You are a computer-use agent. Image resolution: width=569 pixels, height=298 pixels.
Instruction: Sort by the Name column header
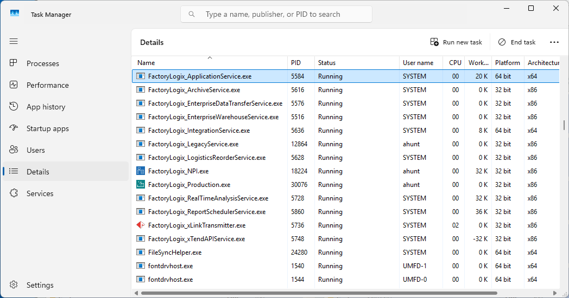[x=210, y=62]
